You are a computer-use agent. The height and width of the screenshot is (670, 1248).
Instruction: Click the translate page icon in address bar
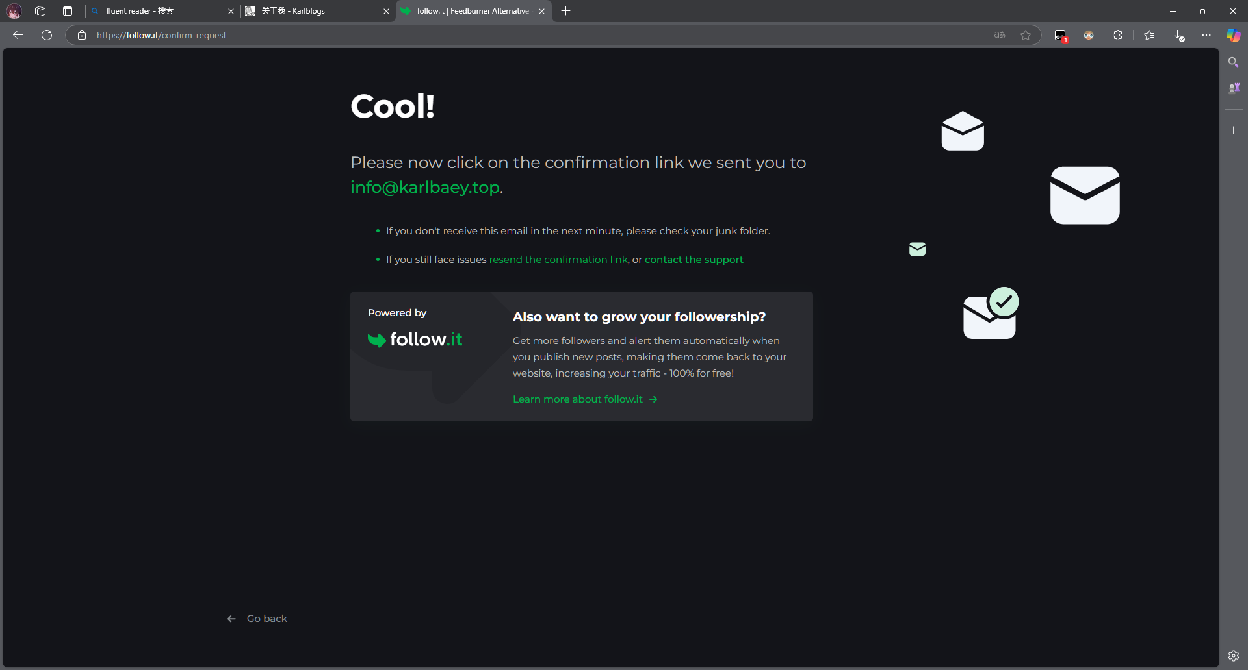point(1000,35)
